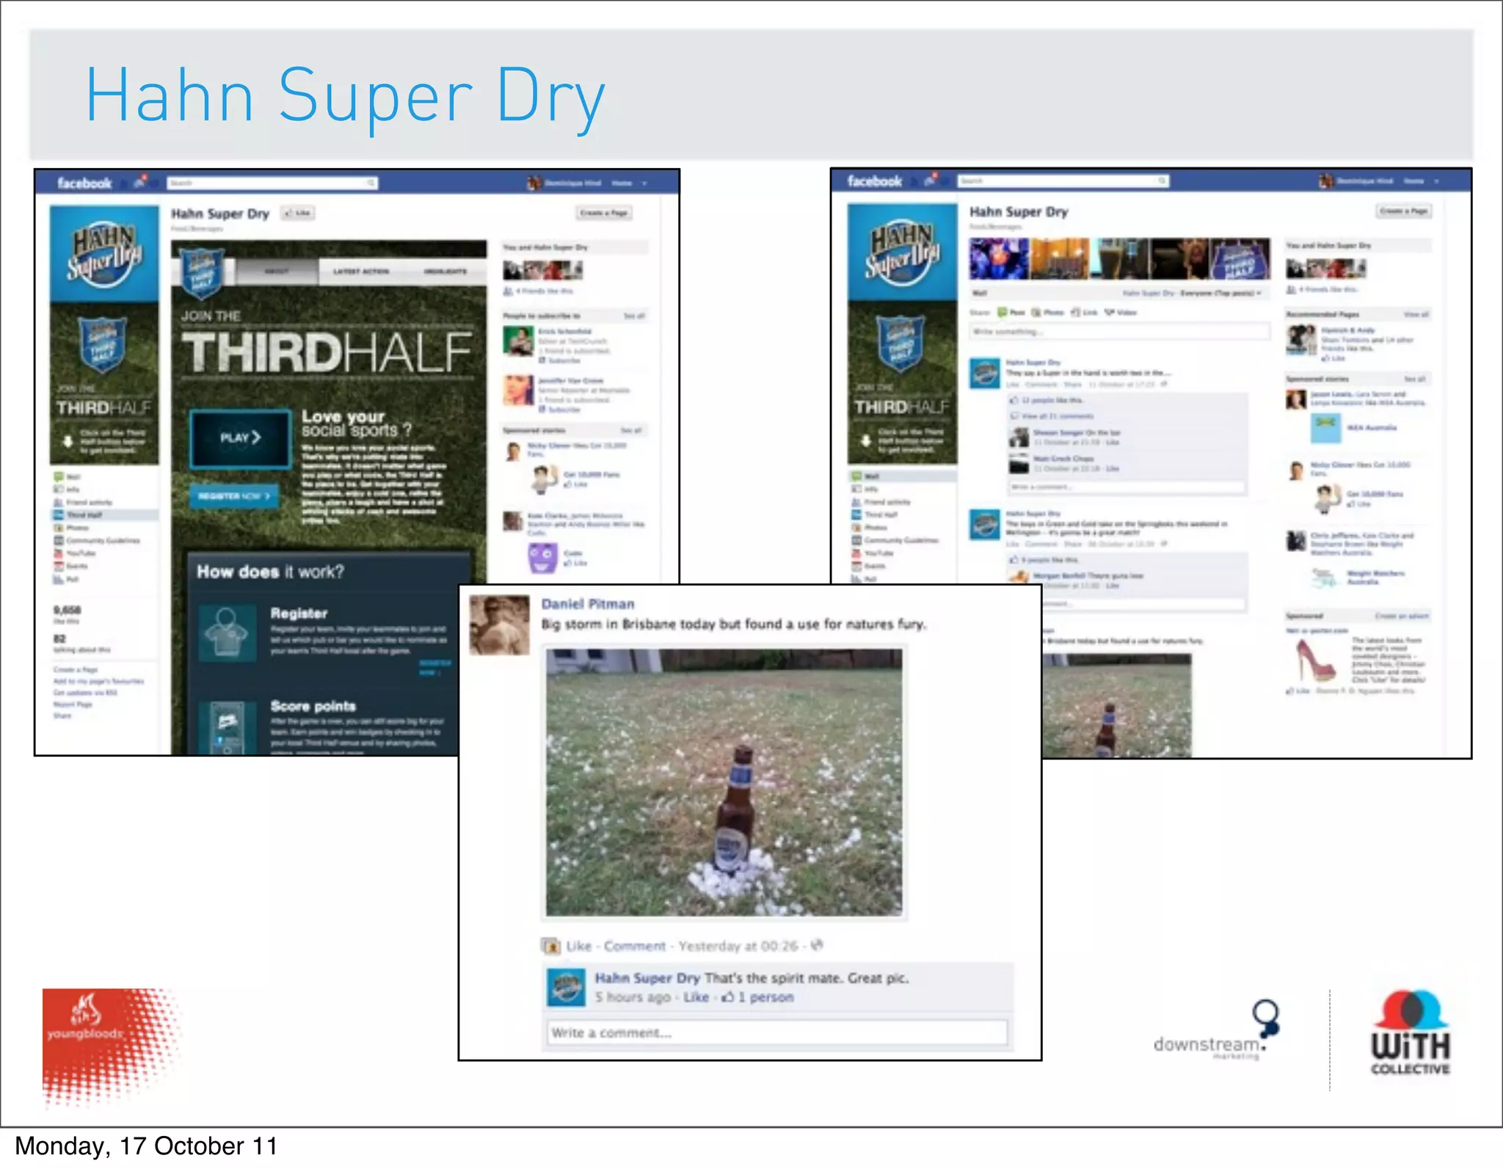Click Write a comment field in enlarged post

point(776,1033)
